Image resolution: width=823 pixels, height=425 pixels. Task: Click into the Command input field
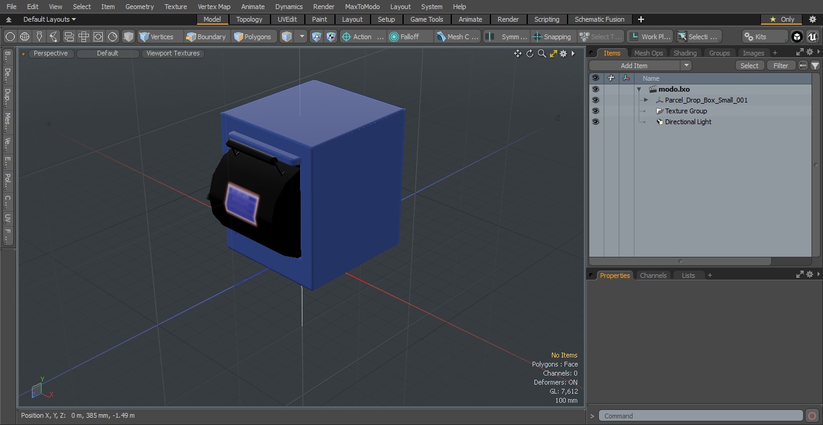[x=701, y=416]
